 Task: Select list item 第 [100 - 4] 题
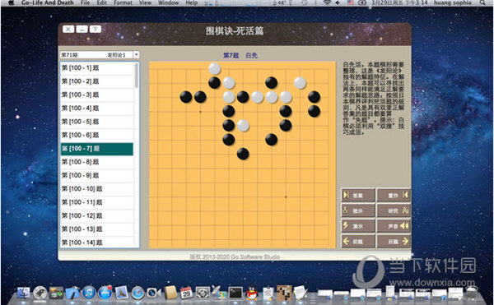[97, 109]
